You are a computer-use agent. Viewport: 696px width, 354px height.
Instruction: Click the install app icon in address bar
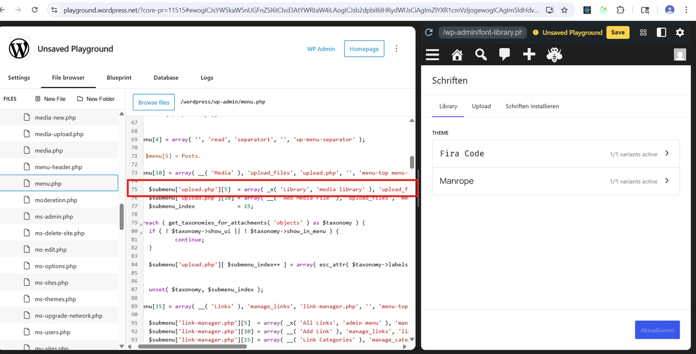[x=549, y=10]
